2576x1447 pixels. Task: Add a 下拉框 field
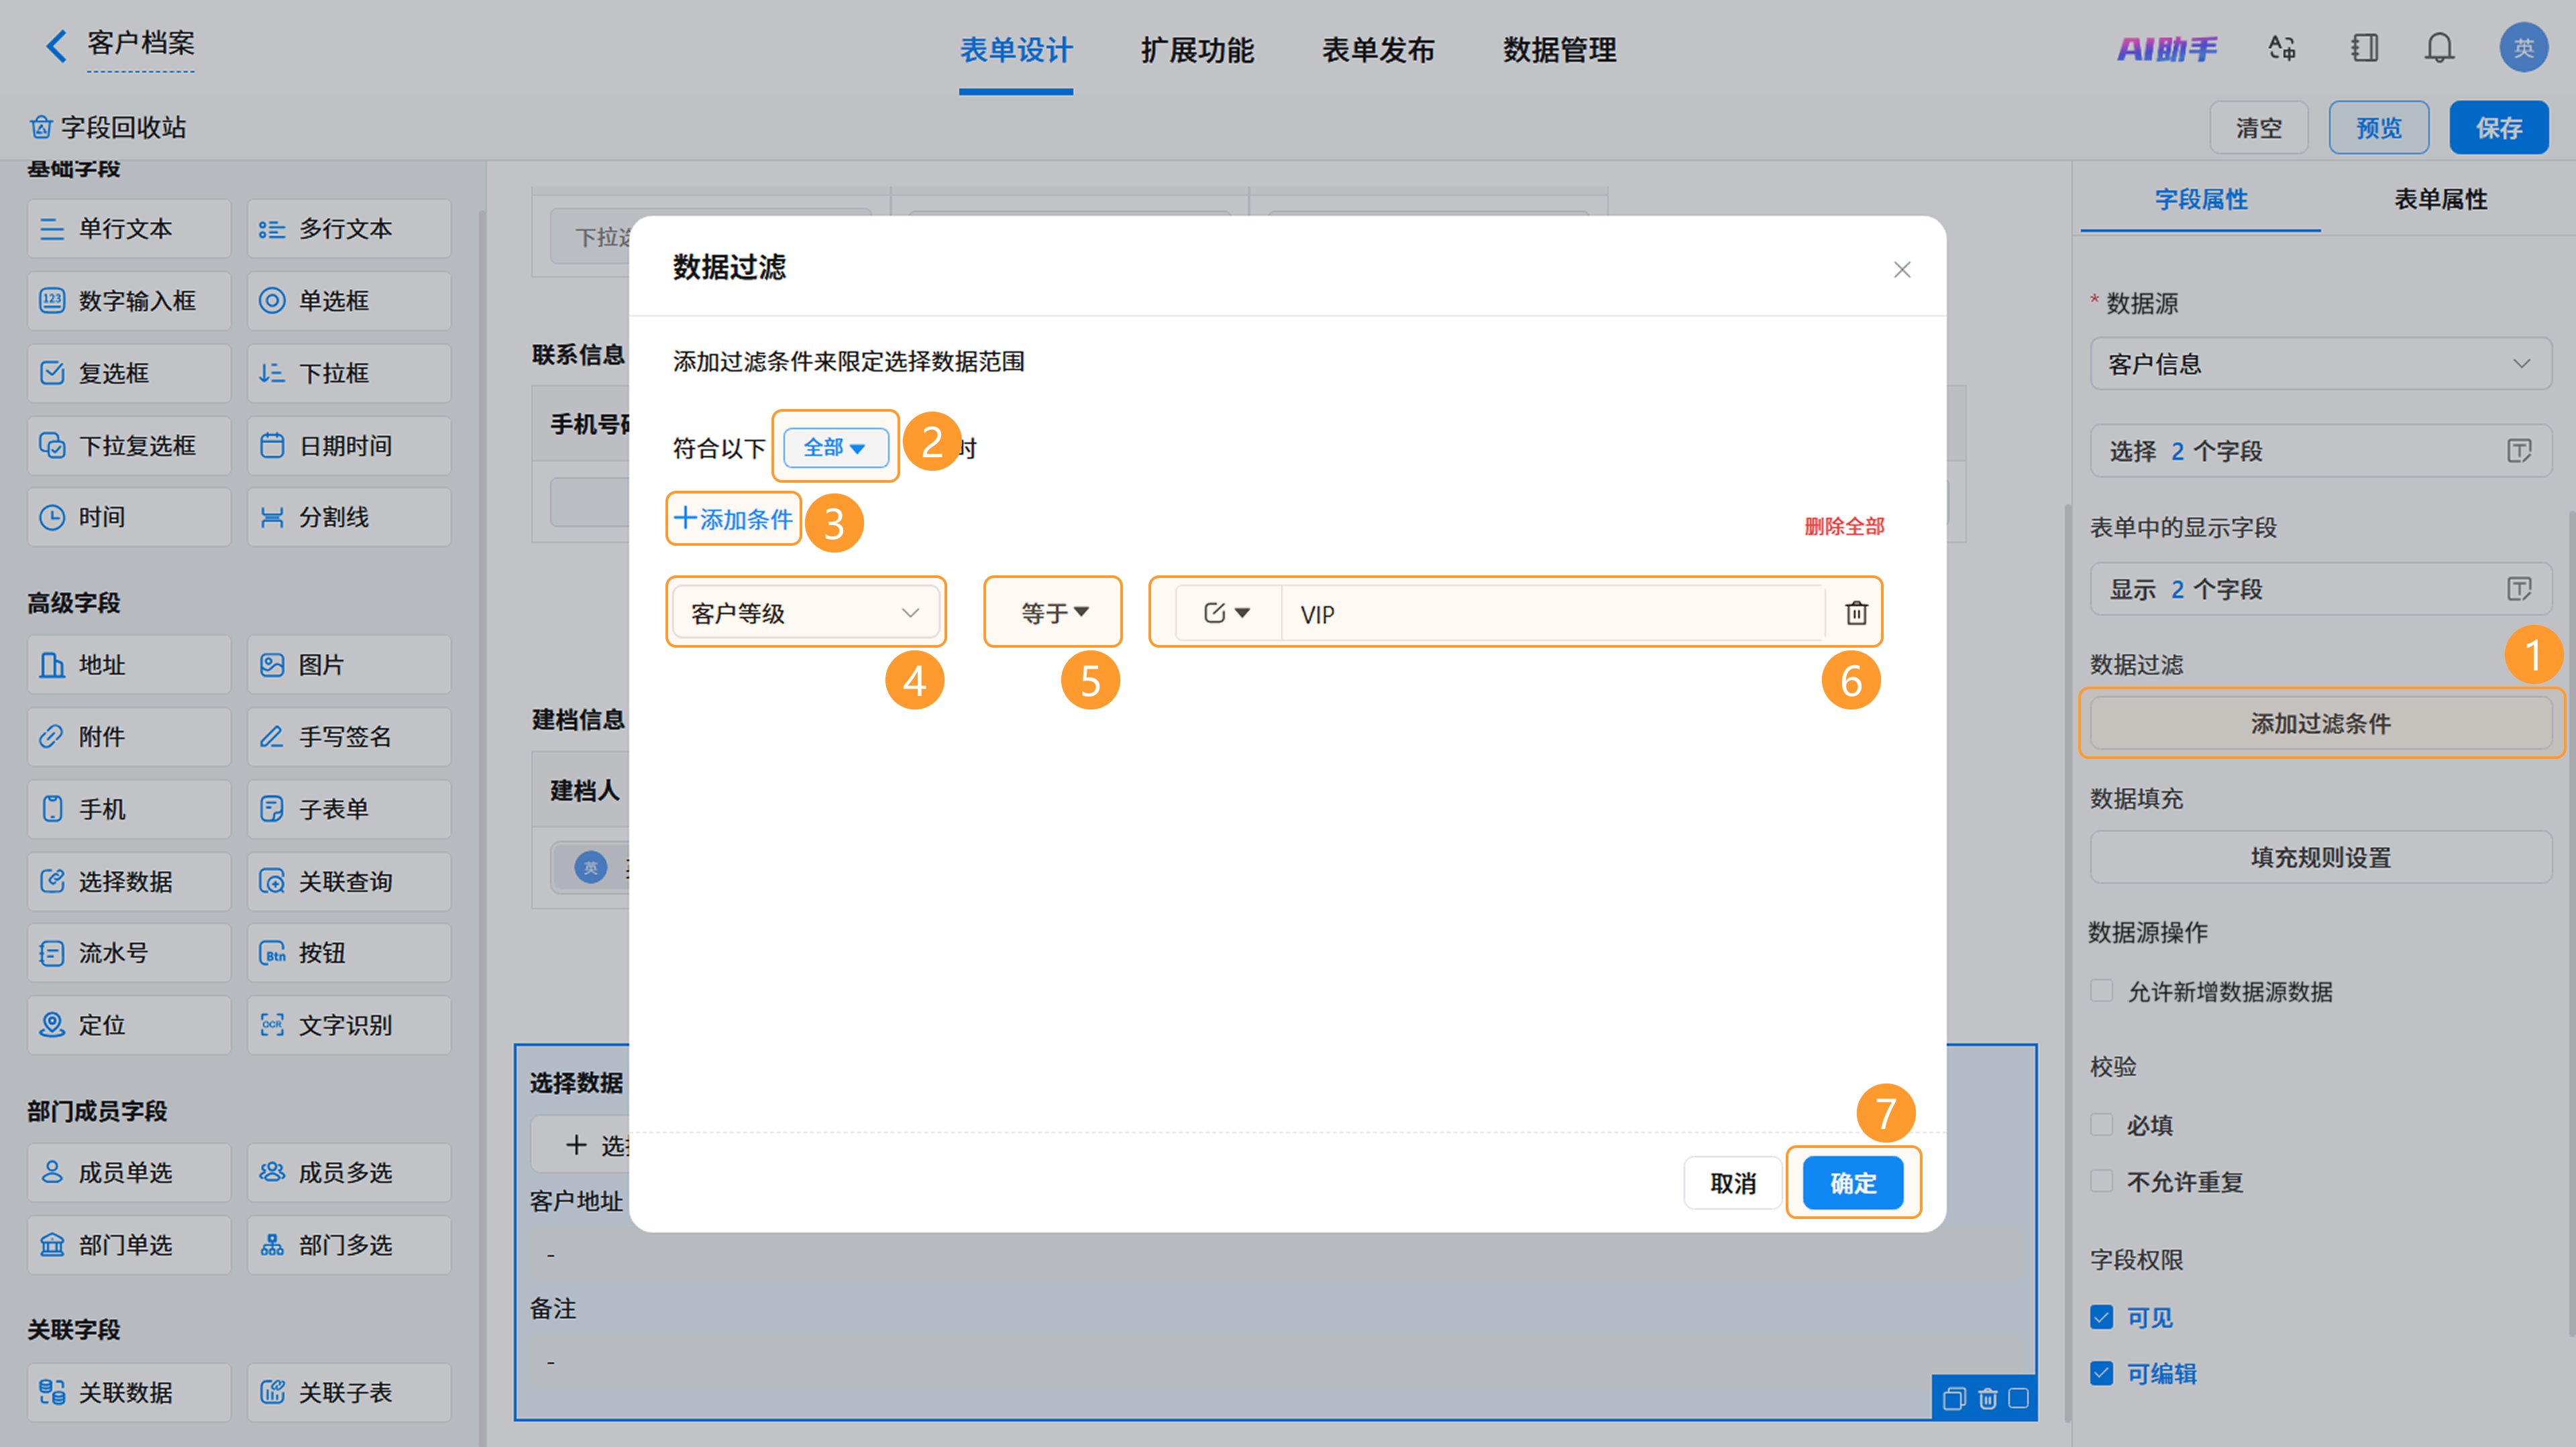pos(349,373)
